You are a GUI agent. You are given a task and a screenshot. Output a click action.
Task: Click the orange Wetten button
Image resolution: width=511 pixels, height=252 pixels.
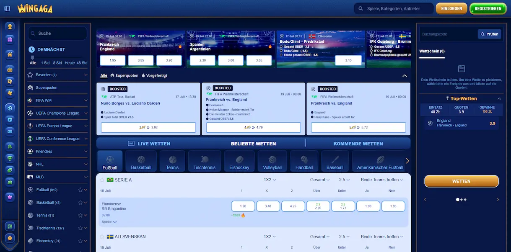461,181
